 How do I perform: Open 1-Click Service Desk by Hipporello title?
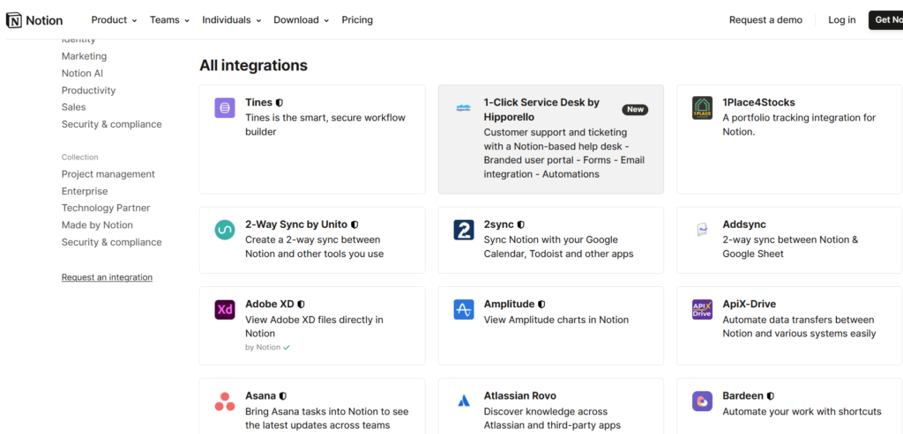pos(541,110)
